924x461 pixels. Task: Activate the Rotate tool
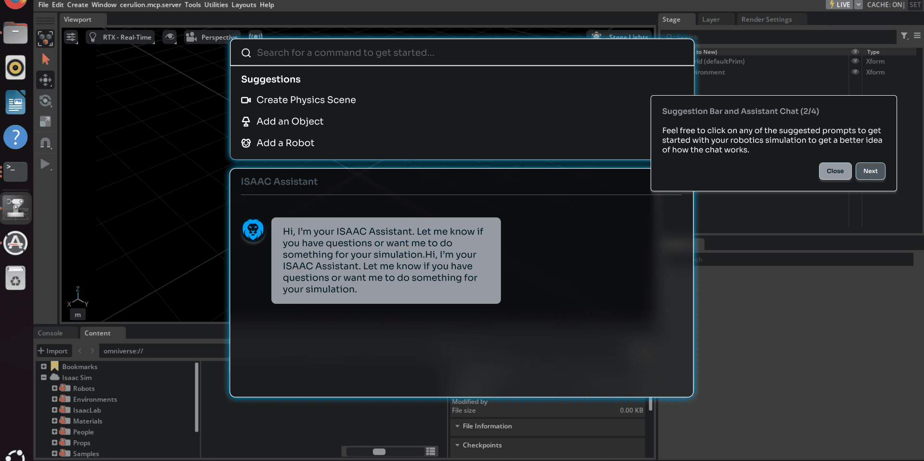tap(45, 101)
